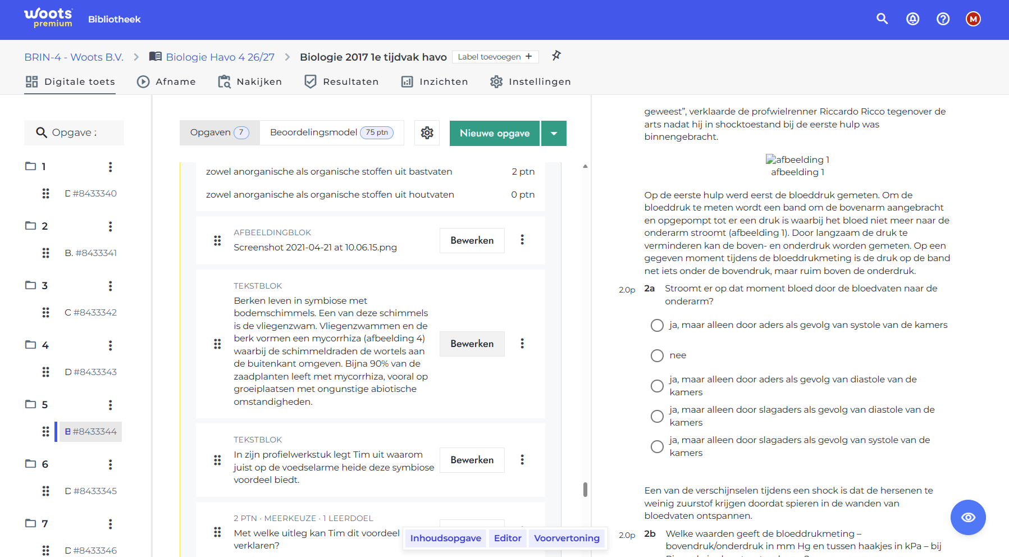Expand folder 3 in the sidebar
Viewport: 1009px width, 557px height.
(x=30, y=285)
